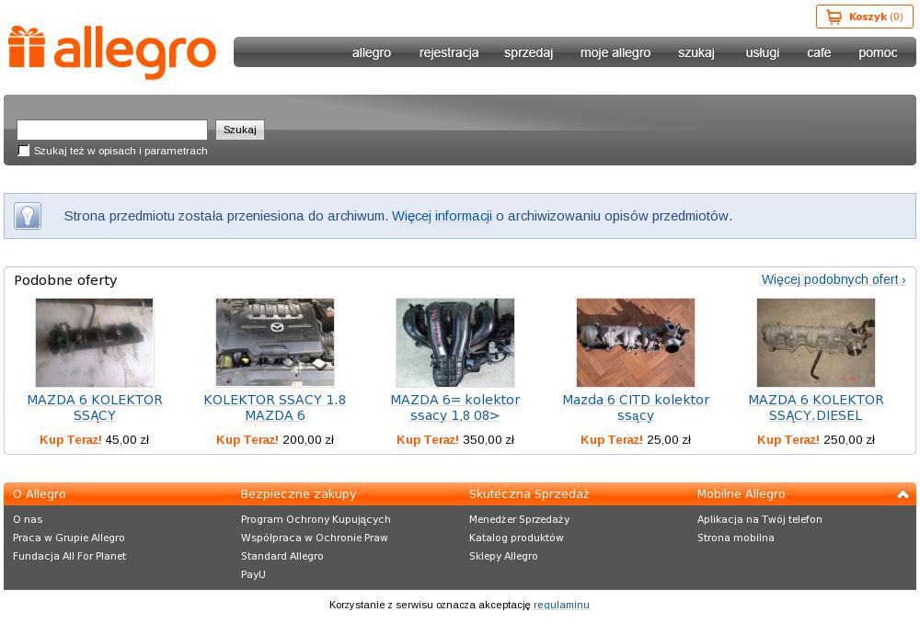Open the Standard Allegro footer link
This screenshot has width=920, height=623.
pyautogui.click(x=282, y=556)
